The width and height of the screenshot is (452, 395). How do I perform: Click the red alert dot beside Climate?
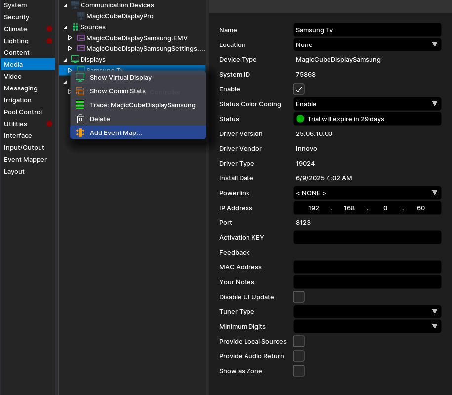[49, 29]
